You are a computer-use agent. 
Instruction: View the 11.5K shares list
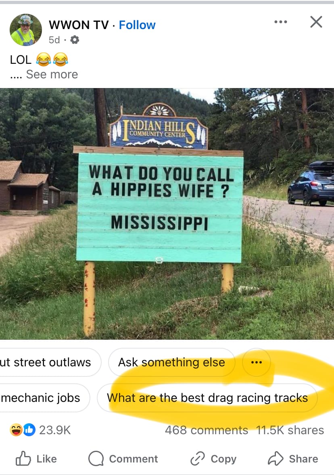point(290,430)
